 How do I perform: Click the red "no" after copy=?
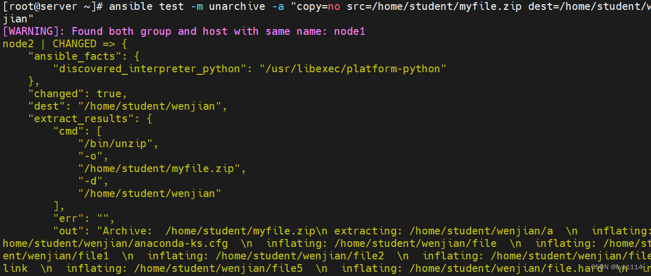(334, 7)
